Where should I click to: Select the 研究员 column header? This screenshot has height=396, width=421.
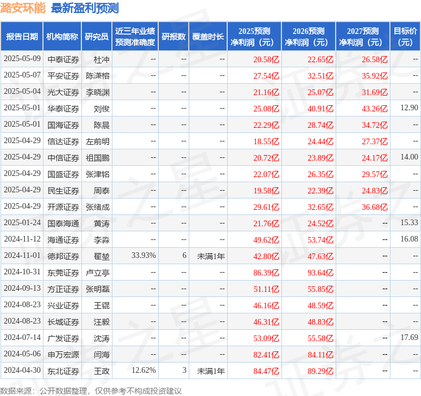point(97,37)
